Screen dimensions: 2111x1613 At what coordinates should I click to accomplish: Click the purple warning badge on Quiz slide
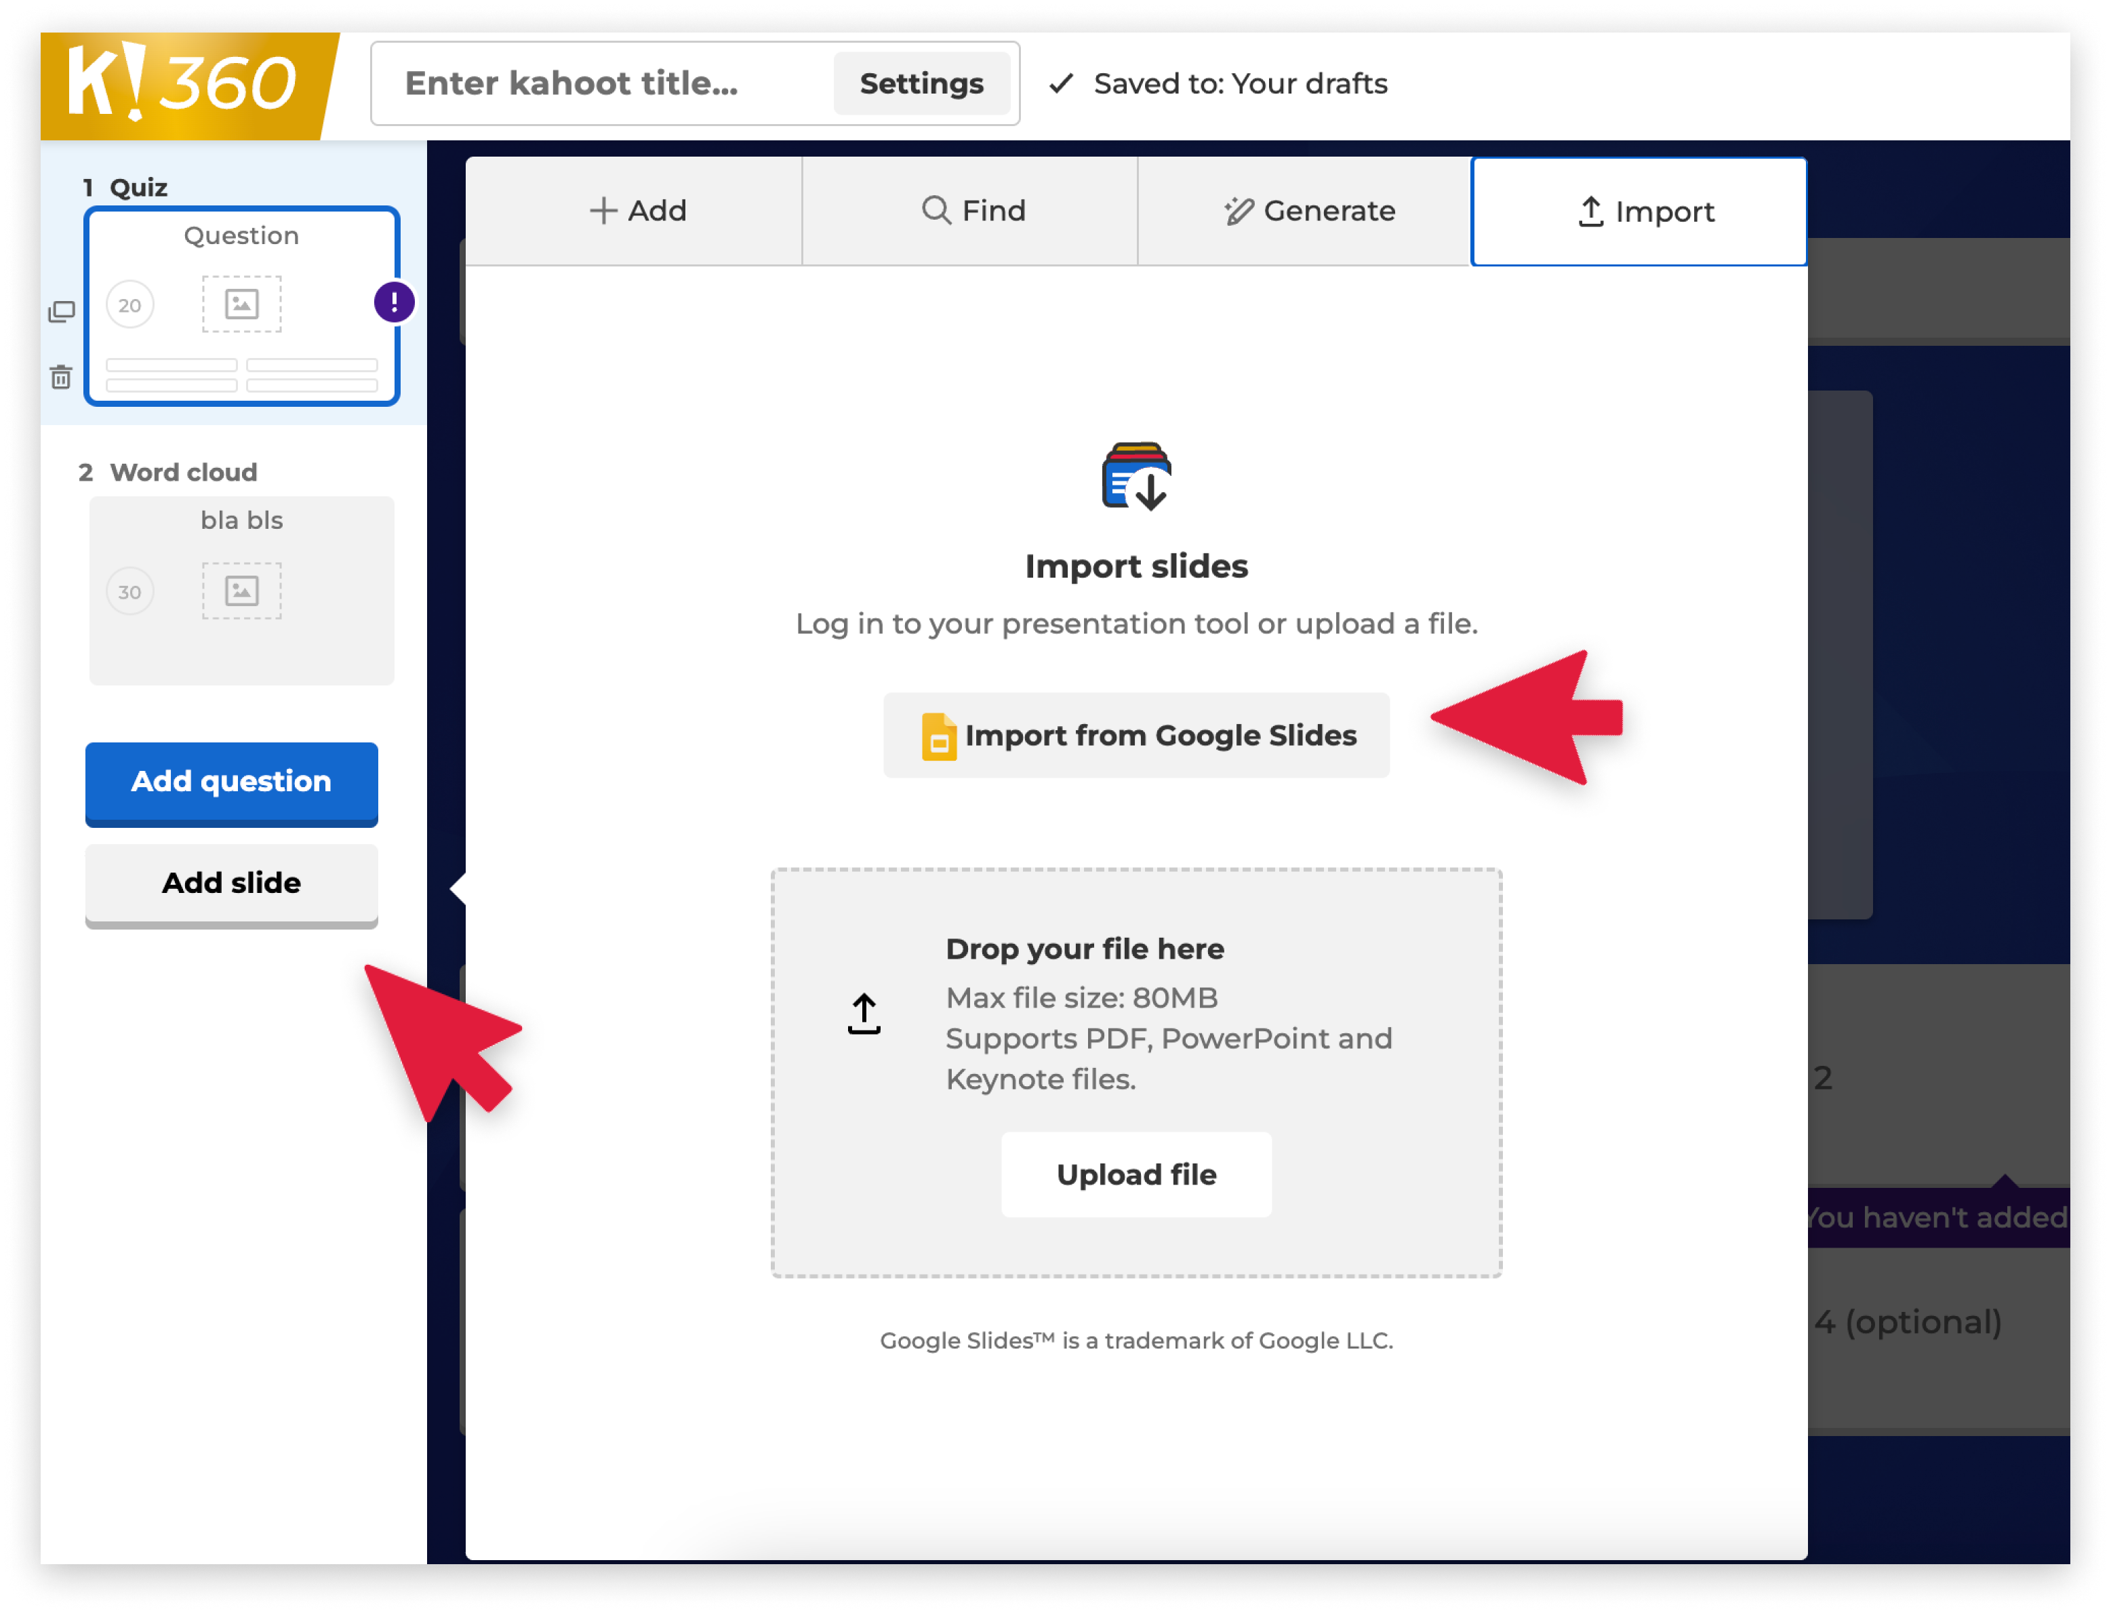point(394,302)
